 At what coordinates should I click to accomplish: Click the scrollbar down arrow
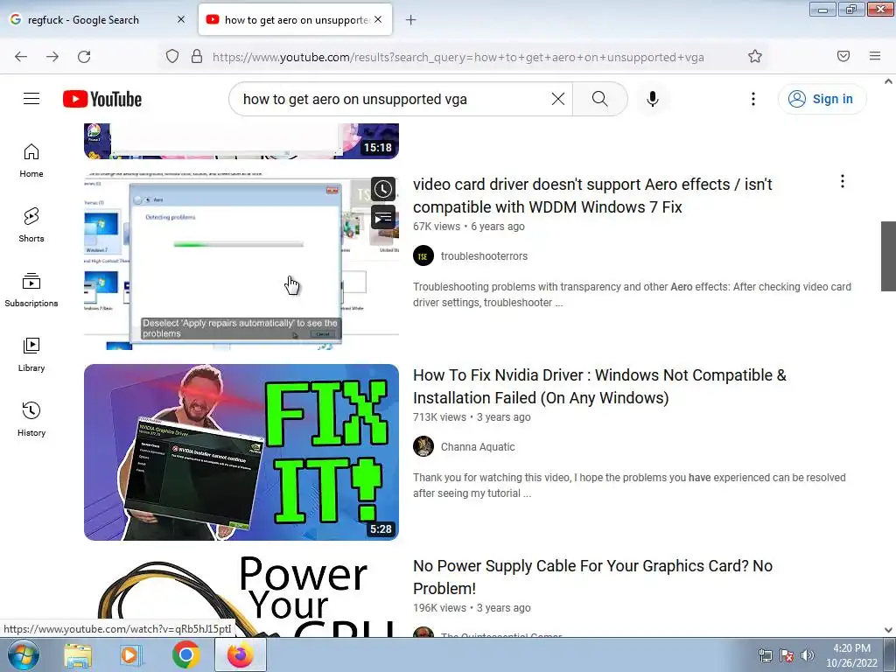pos(889,630)
